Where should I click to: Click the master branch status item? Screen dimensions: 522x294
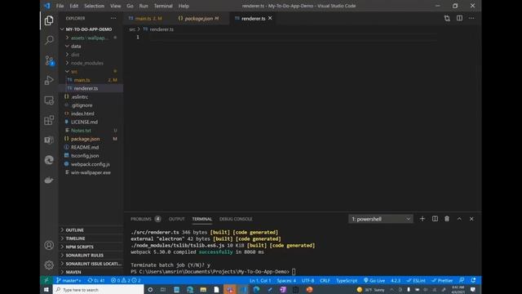pos(69,280)
